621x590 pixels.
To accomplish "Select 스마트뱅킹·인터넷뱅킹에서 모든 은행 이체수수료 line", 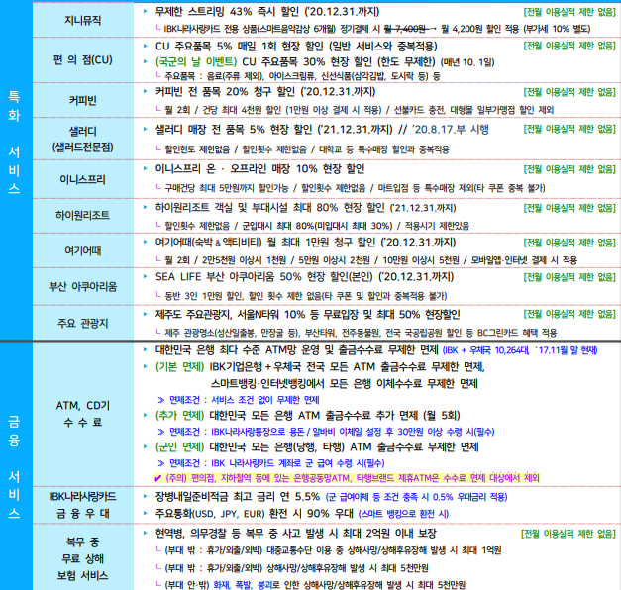I will pyautogui.click(x=344, y=384).
